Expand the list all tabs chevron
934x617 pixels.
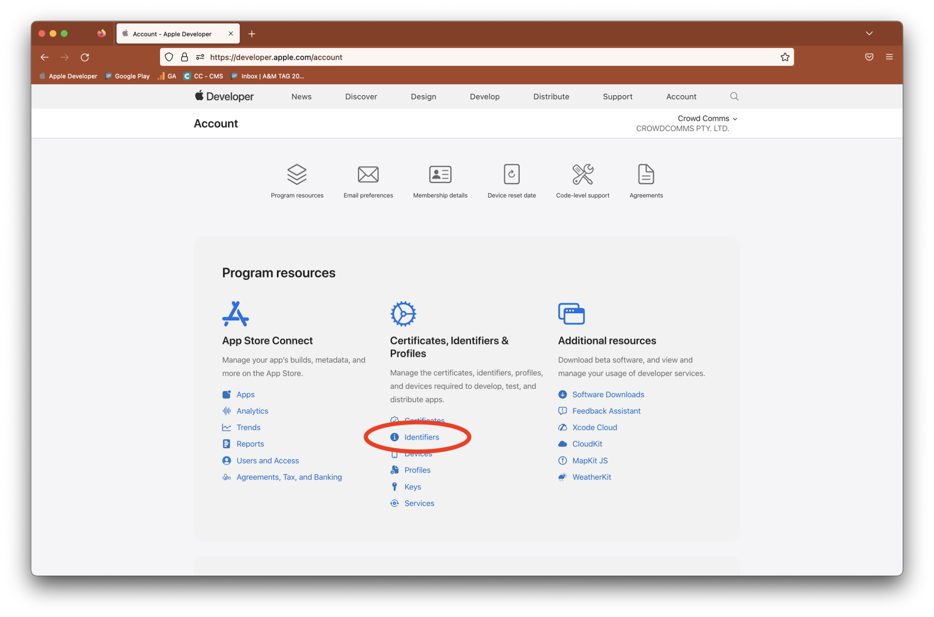(x=869, y=34)
